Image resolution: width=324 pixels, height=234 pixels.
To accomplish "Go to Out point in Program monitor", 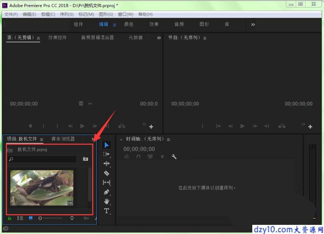I will [267, 126].
